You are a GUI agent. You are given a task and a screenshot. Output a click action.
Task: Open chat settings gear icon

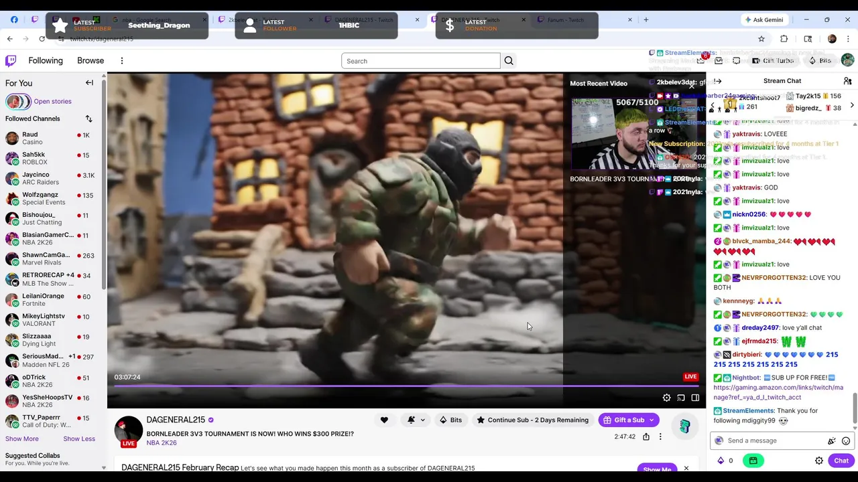tap(819, 461)
